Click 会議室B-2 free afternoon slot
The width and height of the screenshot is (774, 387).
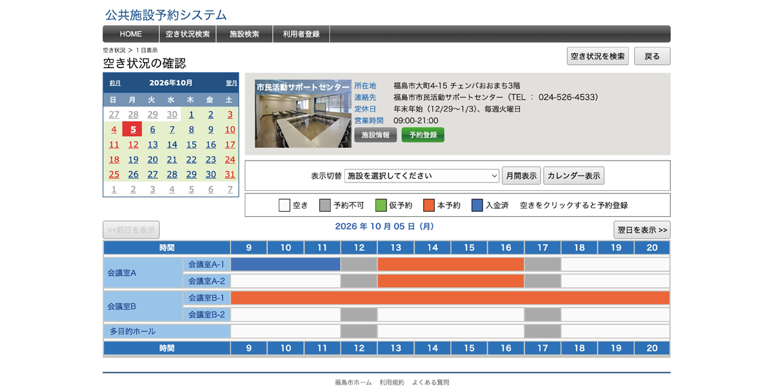pos(450,315)
